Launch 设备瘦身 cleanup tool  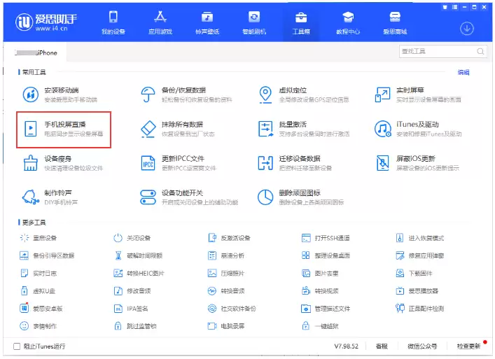(x=63, y=163)
